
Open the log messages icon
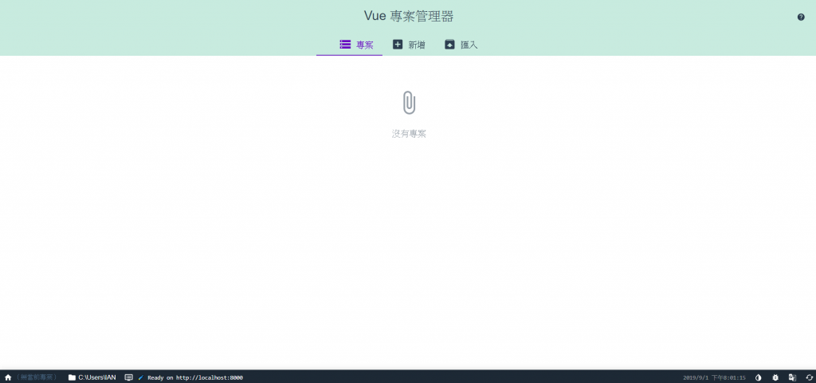(128, 377)
